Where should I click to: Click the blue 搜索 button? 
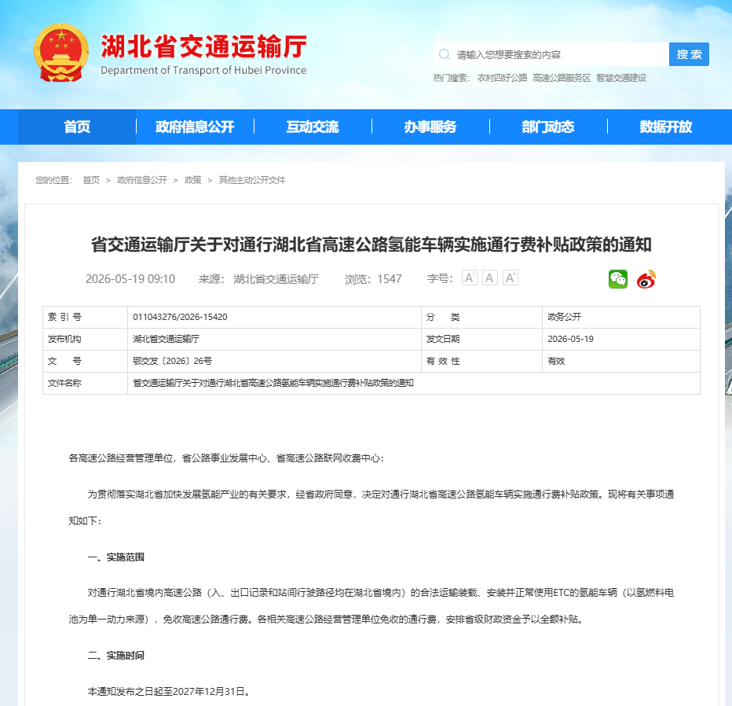click(x=689, y=55)
